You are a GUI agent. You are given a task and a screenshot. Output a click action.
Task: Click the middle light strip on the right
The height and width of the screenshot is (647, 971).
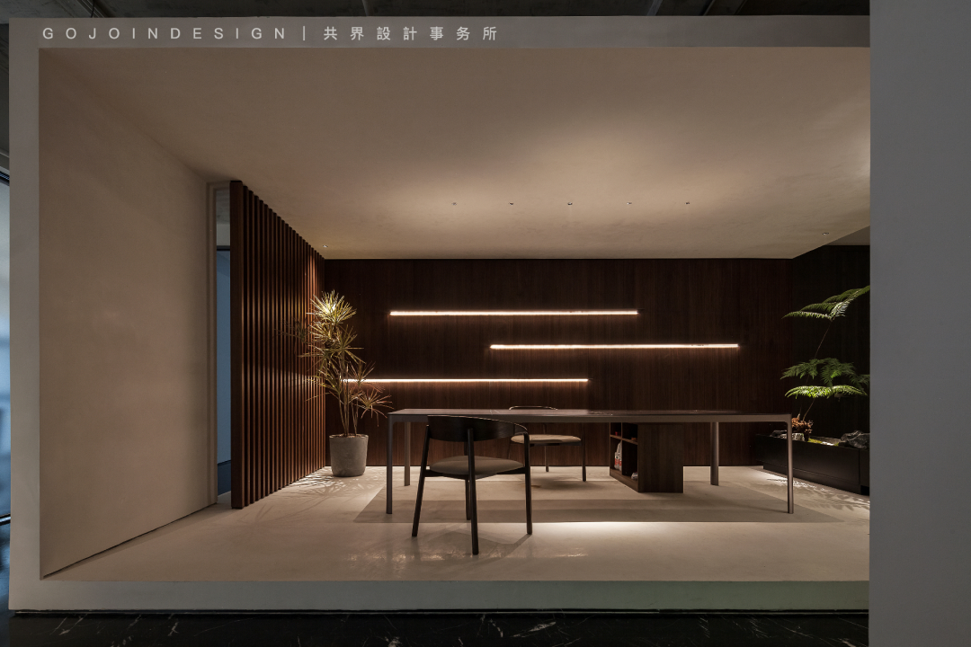[x=614, y=346]
